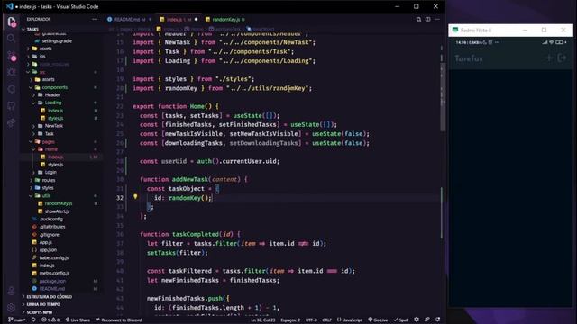Screen dimensions: 577x324
Task: Expand the SCRIPTS NPM section
Action: (39, 312)
